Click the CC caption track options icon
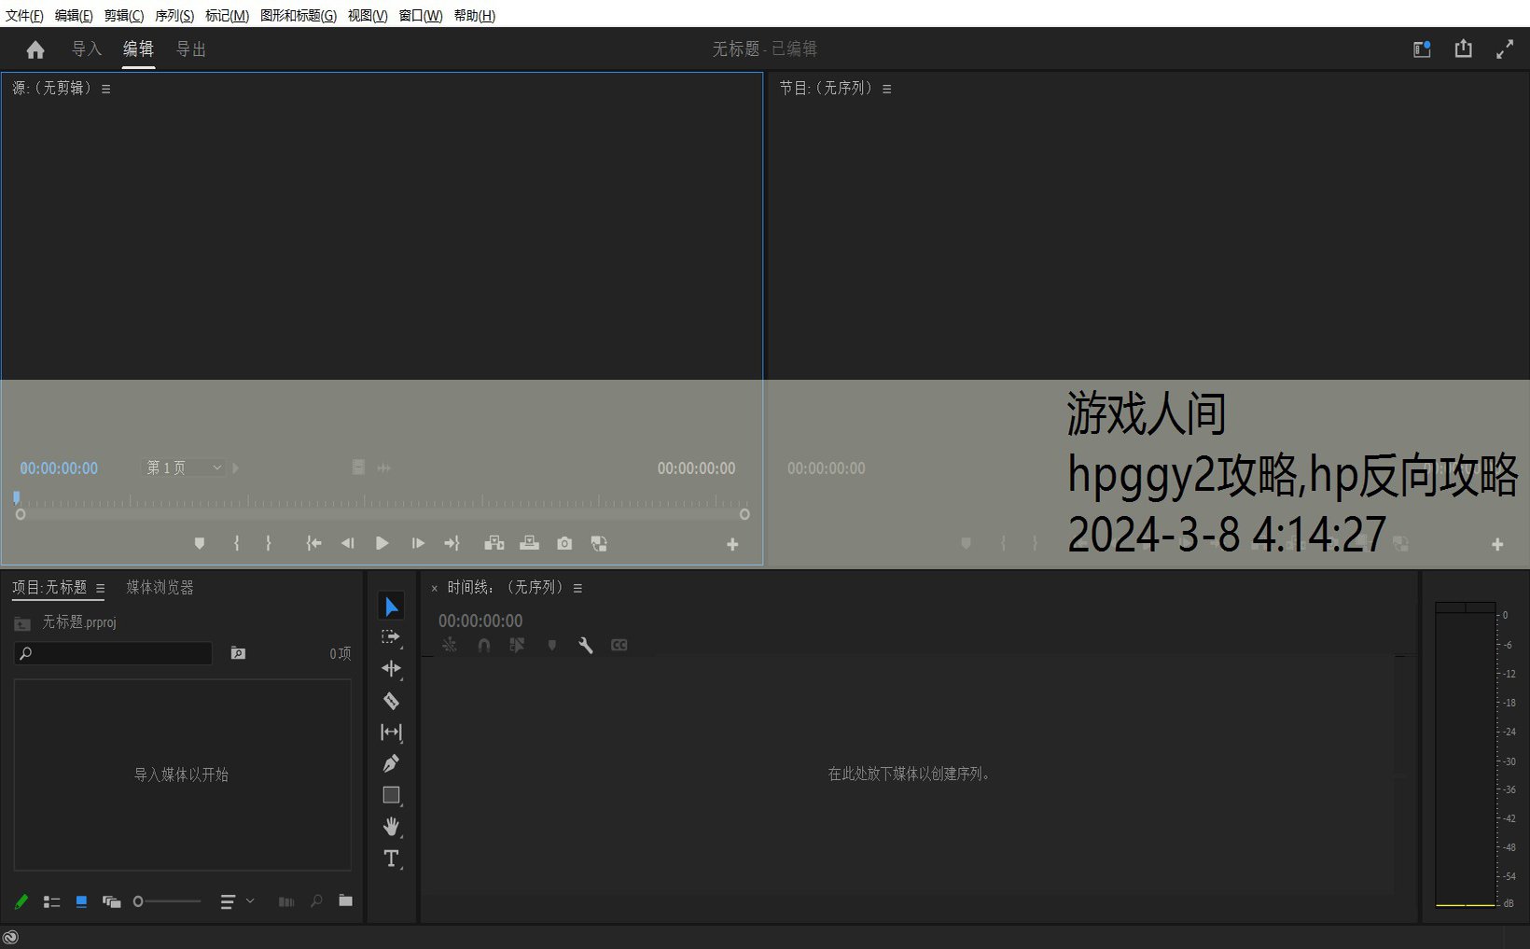The height and width of the screenshot is (949, 1530). pyautogui.click(x=619, y=645)
